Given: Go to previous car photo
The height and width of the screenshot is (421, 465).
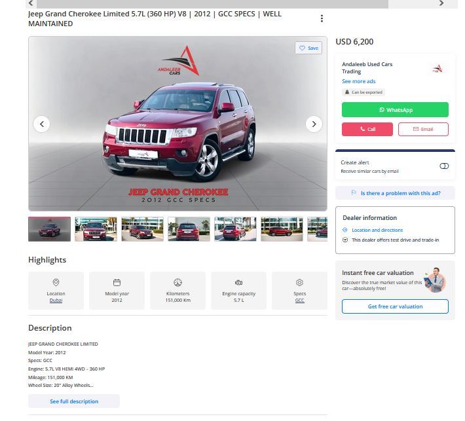Looking at the screenshot, I should pyautogui.click(x=42, y=124).
